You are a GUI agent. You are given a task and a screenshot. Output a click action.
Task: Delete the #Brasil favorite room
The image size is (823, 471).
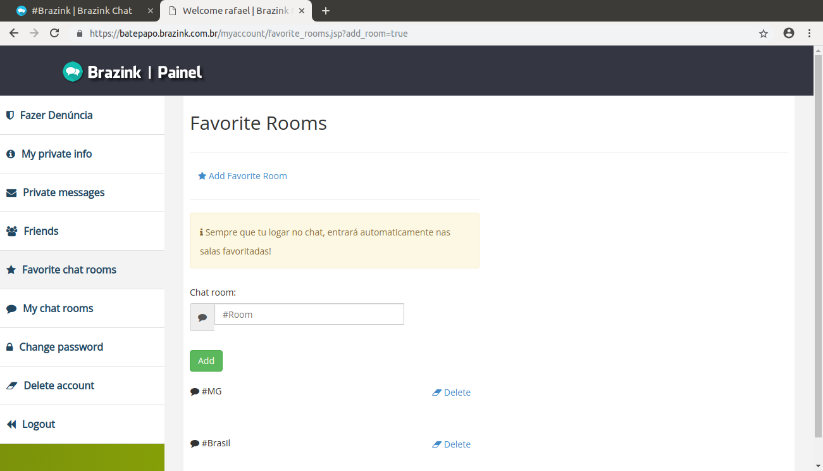[451, 444]
